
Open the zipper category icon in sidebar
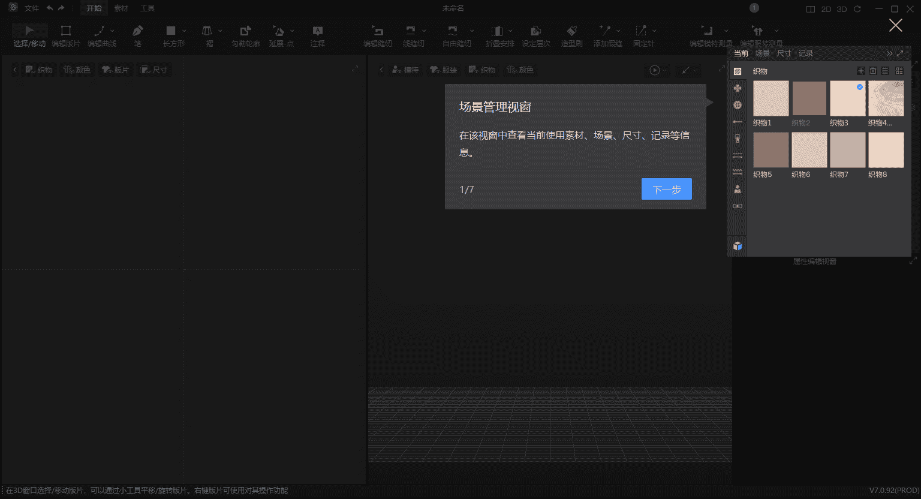(x=738, y=139)
